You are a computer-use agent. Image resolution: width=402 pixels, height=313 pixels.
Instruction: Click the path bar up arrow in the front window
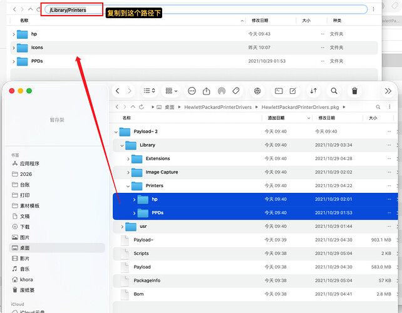[x=133, y=107]
